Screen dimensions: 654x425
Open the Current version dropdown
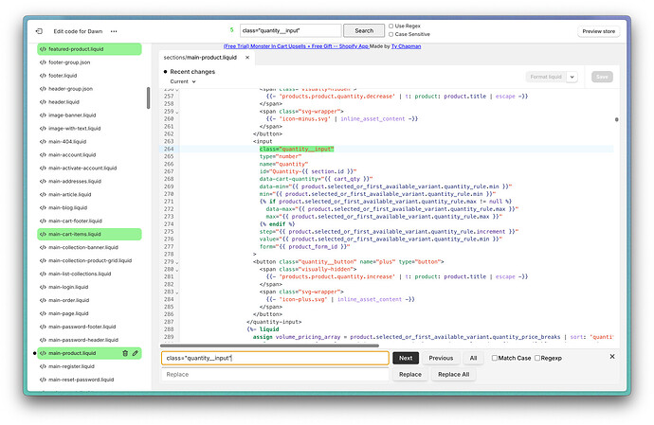(183, 81)
